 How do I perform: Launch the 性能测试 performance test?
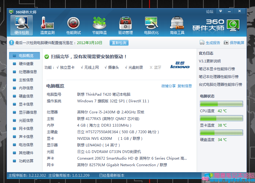tap(74, 25)
